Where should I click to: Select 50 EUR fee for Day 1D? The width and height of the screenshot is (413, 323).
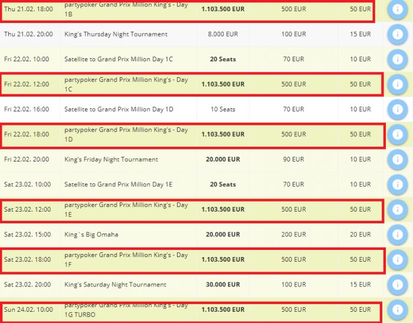[x=360, y=134]
